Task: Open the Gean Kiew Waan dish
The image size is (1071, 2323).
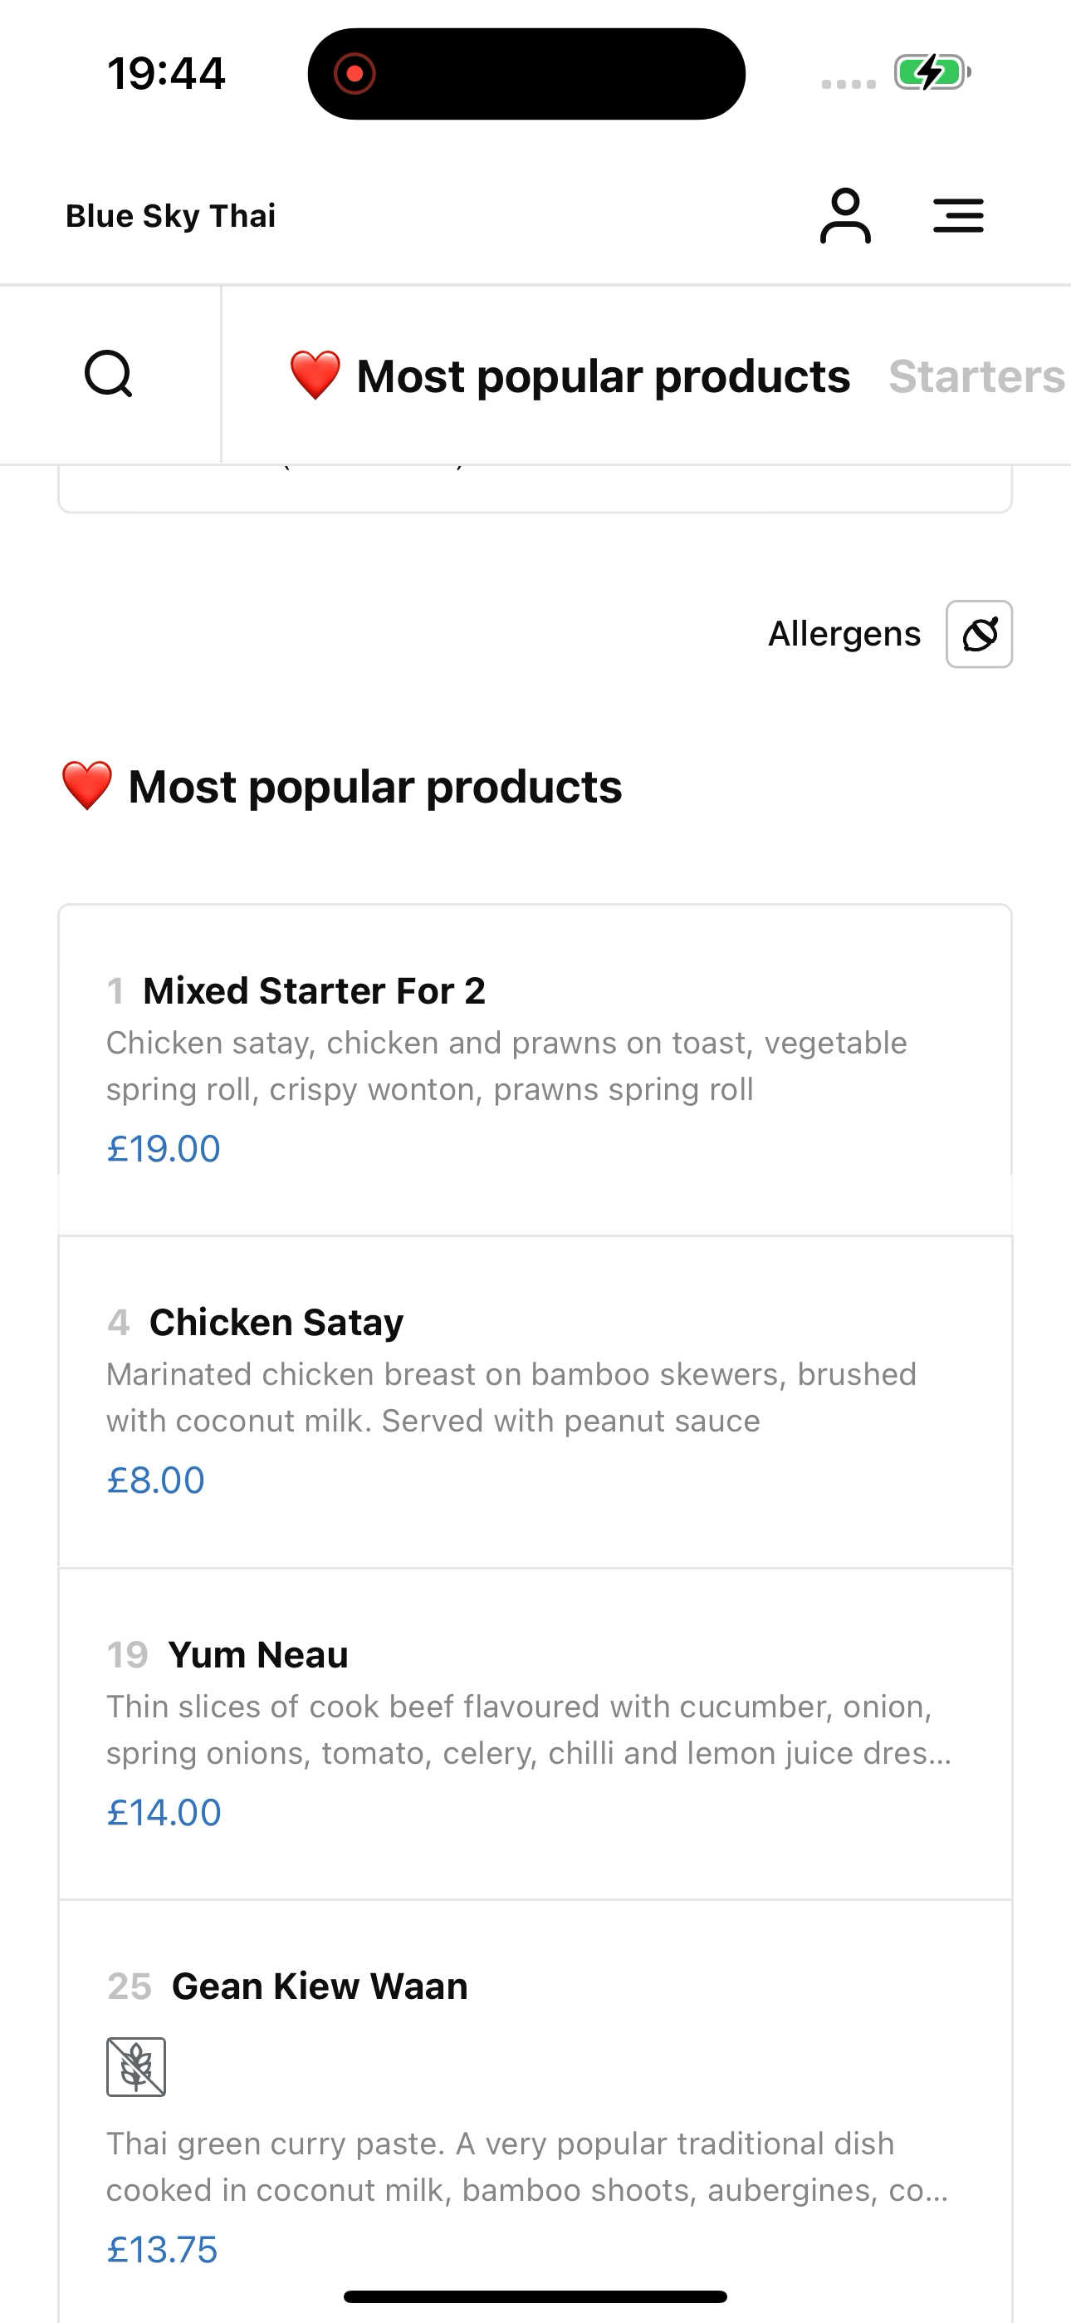Action: coord(535,2112)
